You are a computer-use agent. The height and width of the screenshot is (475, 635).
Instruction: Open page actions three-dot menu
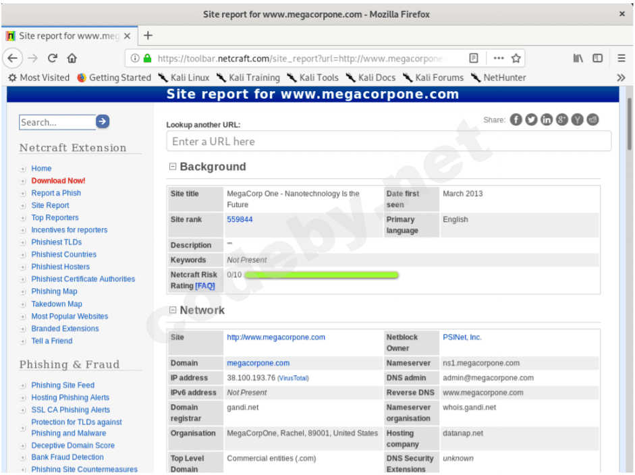pyautogui.click(x=499, y=58)
